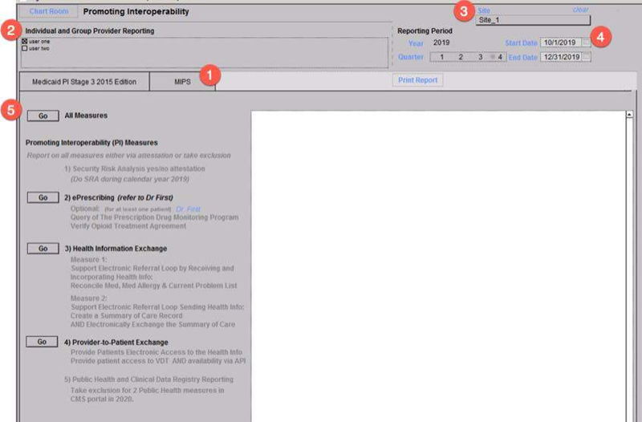Image resolution: width=642 pixels, height=422 pixels.
Task: Check the 'user one' provider checkbox
Action: tap(25, 41)
